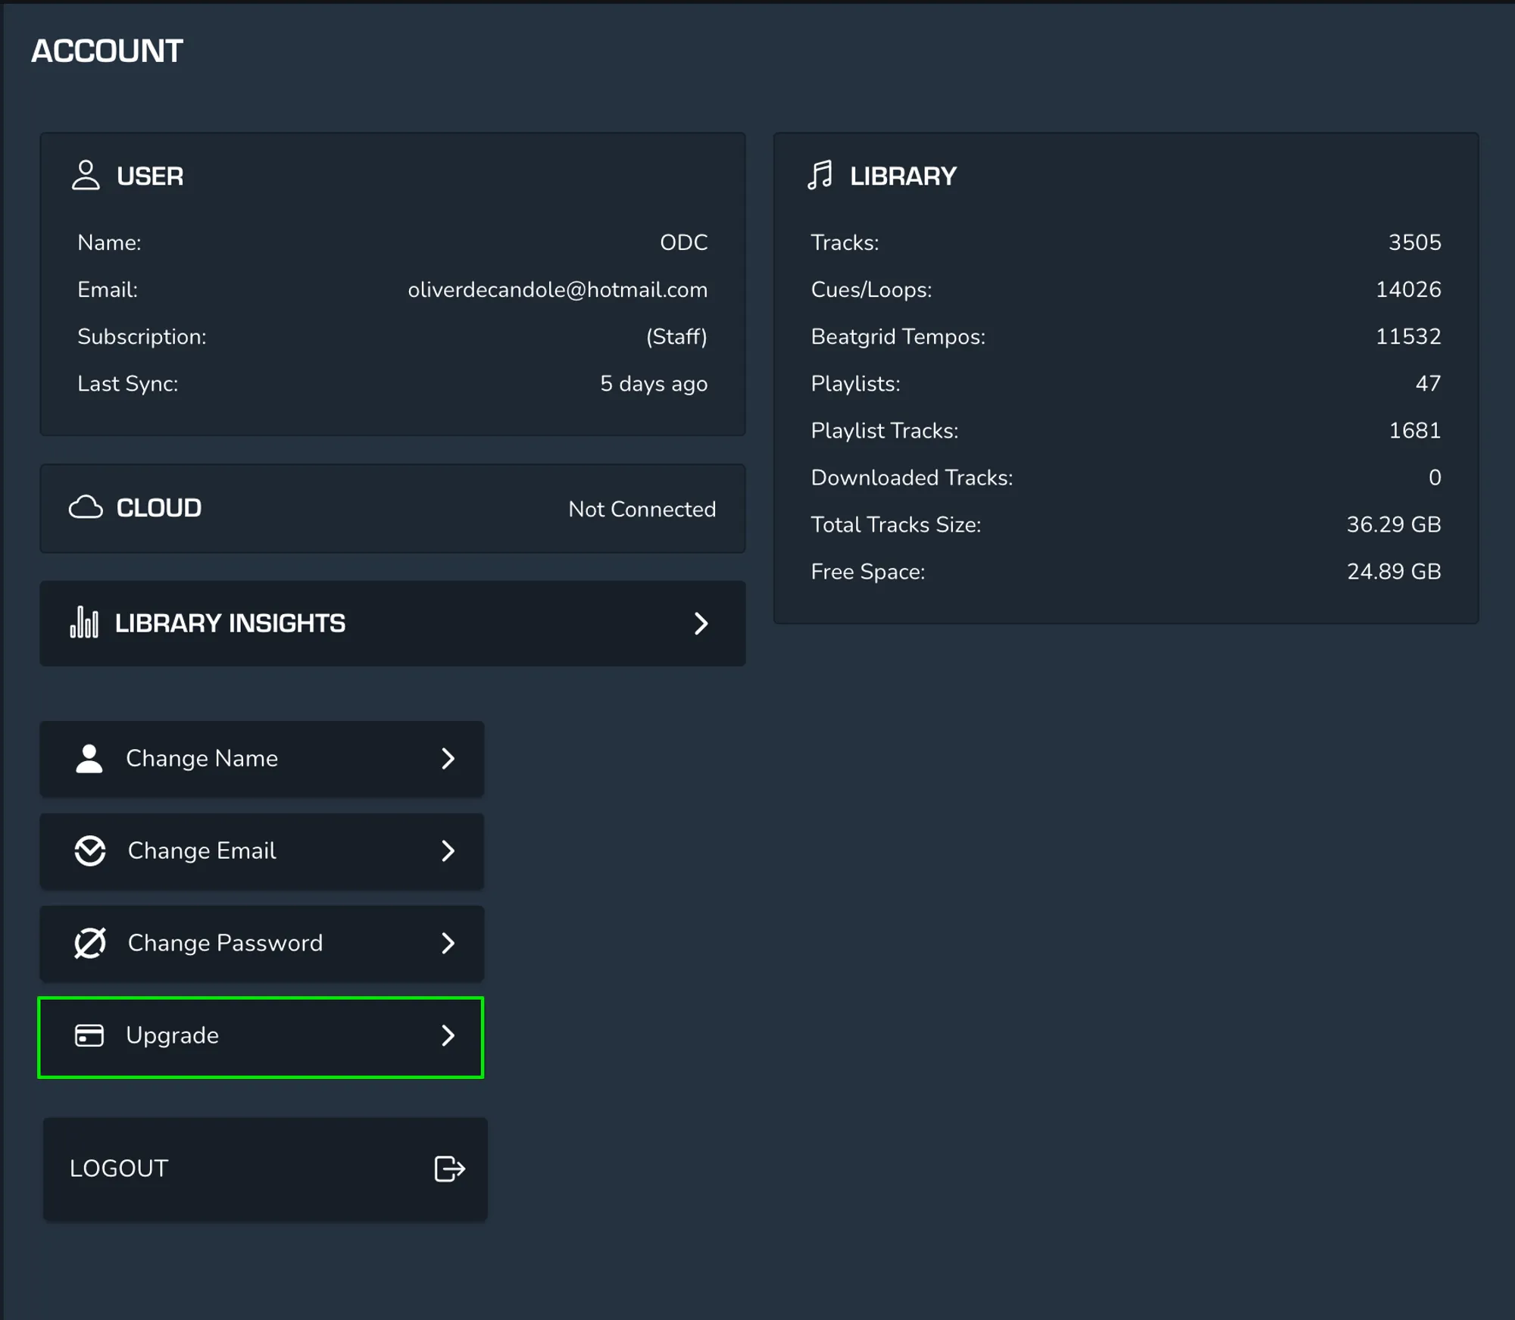Open Change Email using its chevron arrow
Image resolution: width=1515 pixels, height=1320 pixels.
[448, 850]
